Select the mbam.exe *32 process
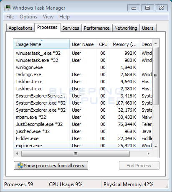172x192 pixels. 83,117
